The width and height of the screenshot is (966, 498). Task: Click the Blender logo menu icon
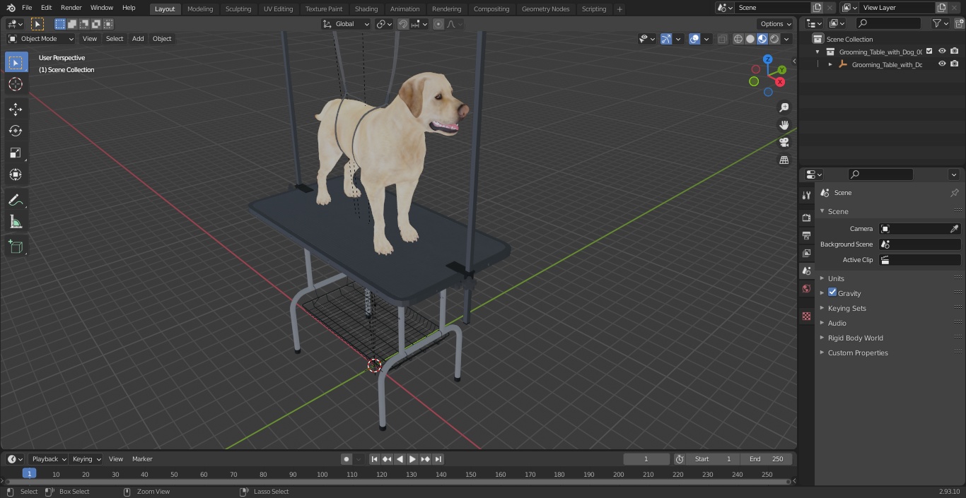click(11, 8)
